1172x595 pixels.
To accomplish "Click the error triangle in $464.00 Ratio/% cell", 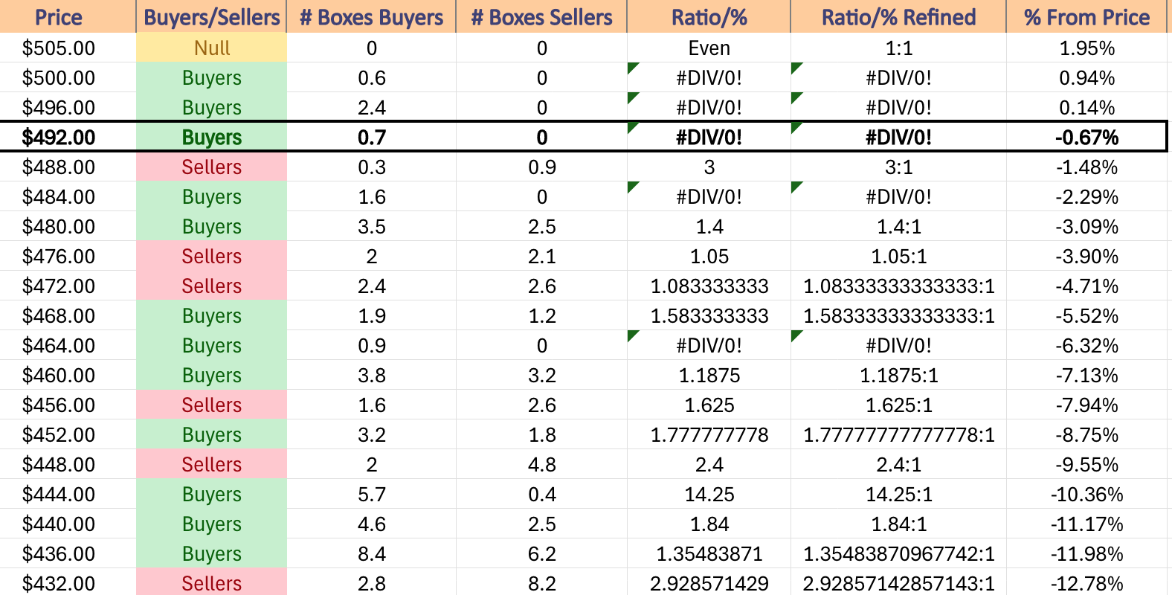I will (632, 335).
